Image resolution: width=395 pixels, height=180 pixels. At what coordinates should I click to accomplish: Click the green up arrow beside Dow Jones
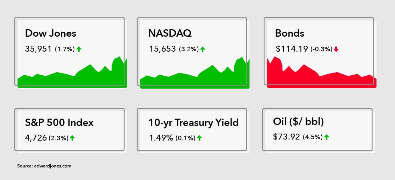pyautogui.click(x=79, y=49)
